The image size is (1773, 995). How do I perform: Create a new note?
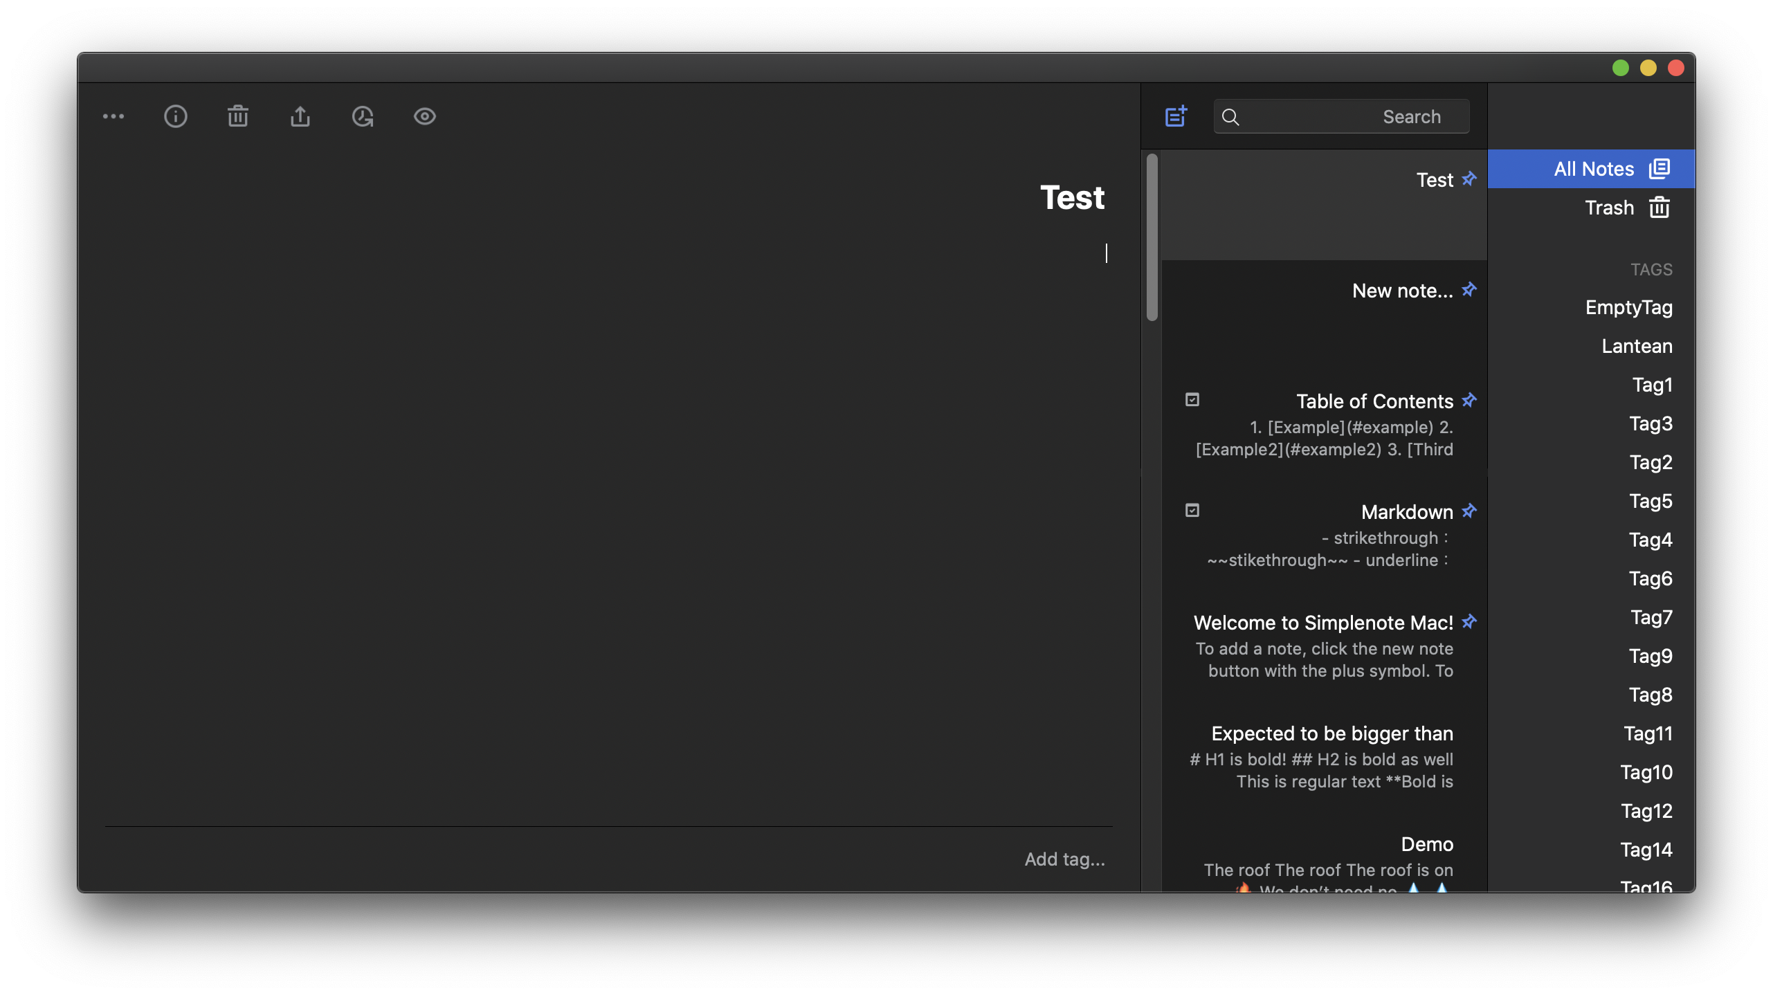(x=1176, y=116)
